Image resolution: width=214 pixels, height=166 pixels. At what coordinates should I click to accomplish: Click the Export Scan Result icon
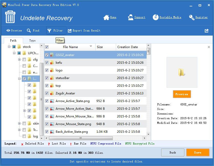point(70,31)
